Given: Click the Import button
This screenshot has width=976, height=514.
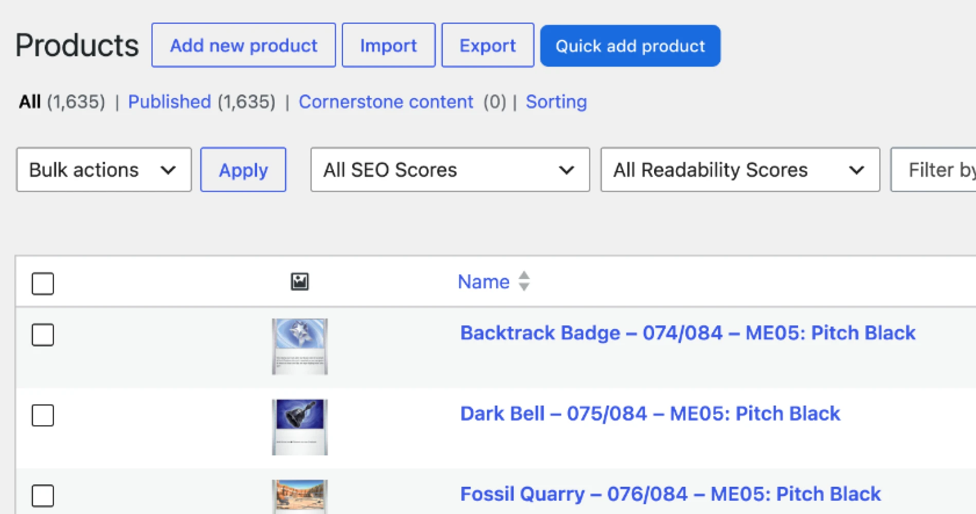Looking at the screenshot, I should (x=389, y=45).
